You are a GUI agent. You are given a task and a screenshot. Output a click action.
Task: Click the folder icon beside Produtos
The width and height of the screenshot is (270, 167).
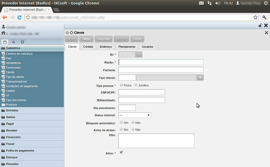3,104
